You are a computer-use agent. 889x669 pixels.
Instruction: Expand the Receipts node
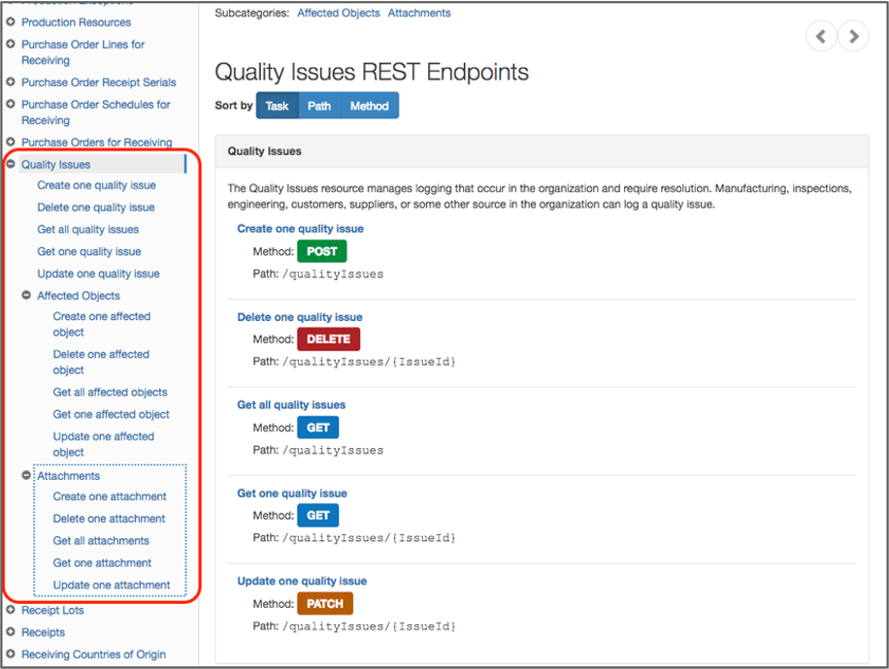point(11,632)
